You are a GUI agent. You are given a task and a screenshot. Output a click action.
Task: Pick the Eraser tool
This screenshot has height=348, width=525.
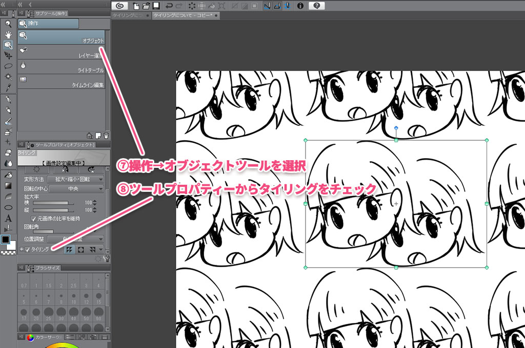click(x=8, y=152)
